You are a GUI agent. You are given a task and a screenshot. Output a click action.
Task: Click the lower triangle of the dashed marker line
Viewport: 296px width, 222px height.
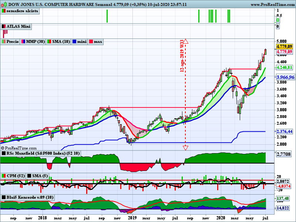(186, 148)
